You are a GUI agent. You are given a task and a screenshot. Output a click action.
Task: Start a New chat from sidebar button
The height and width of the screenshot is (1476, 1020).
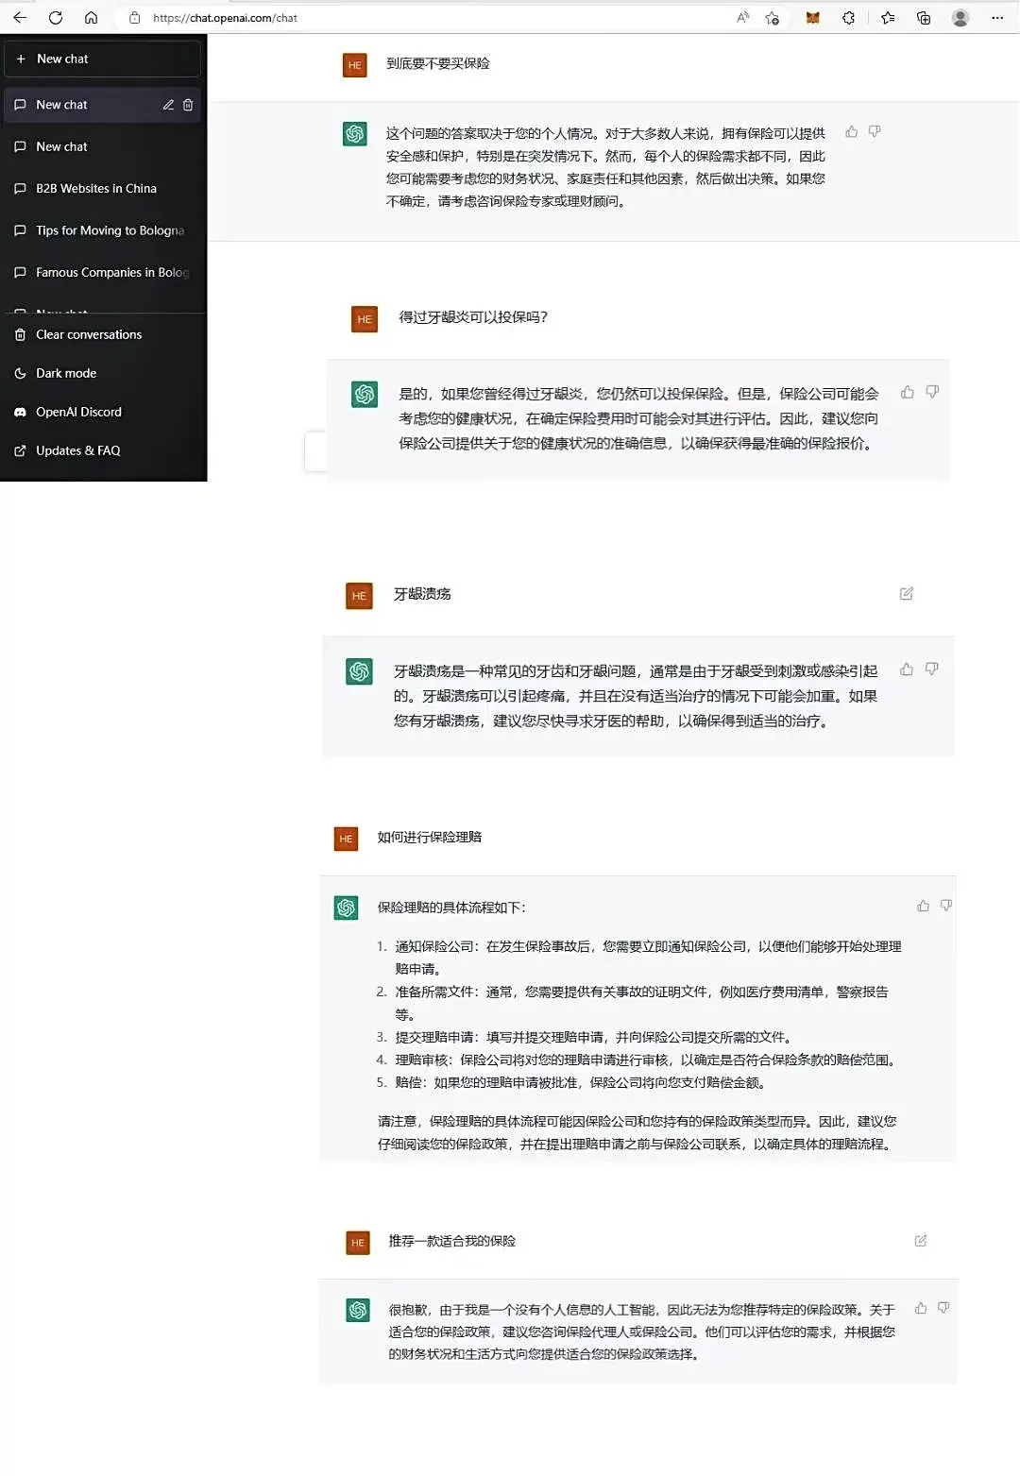102,59
